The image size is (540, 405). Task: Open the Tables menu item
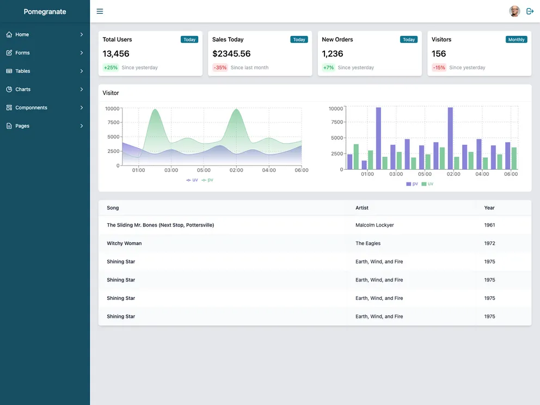23,71
